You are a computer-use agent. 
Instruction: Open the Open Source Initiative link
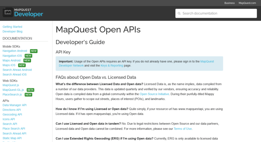(155, 94)
